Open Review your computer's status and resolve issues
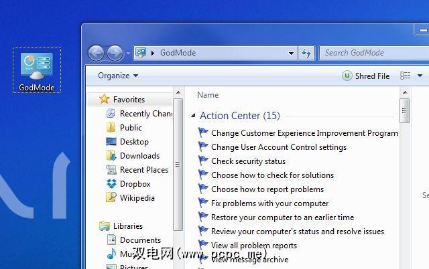The width and height of the screenshot is (429, 269). (x=298, y=232)
